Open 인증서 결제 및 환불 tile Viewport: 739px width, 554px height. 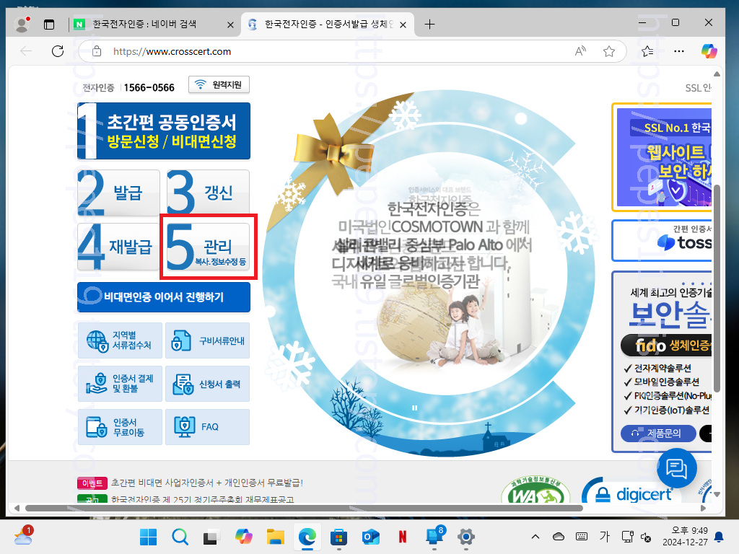120,384
